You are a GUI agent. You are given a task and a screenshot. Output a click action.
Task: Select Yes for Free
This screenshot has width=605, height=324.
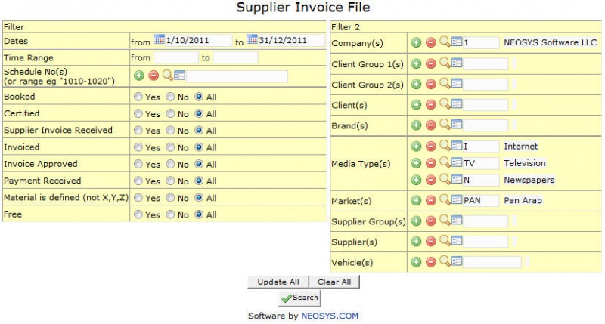pos(138,214)
